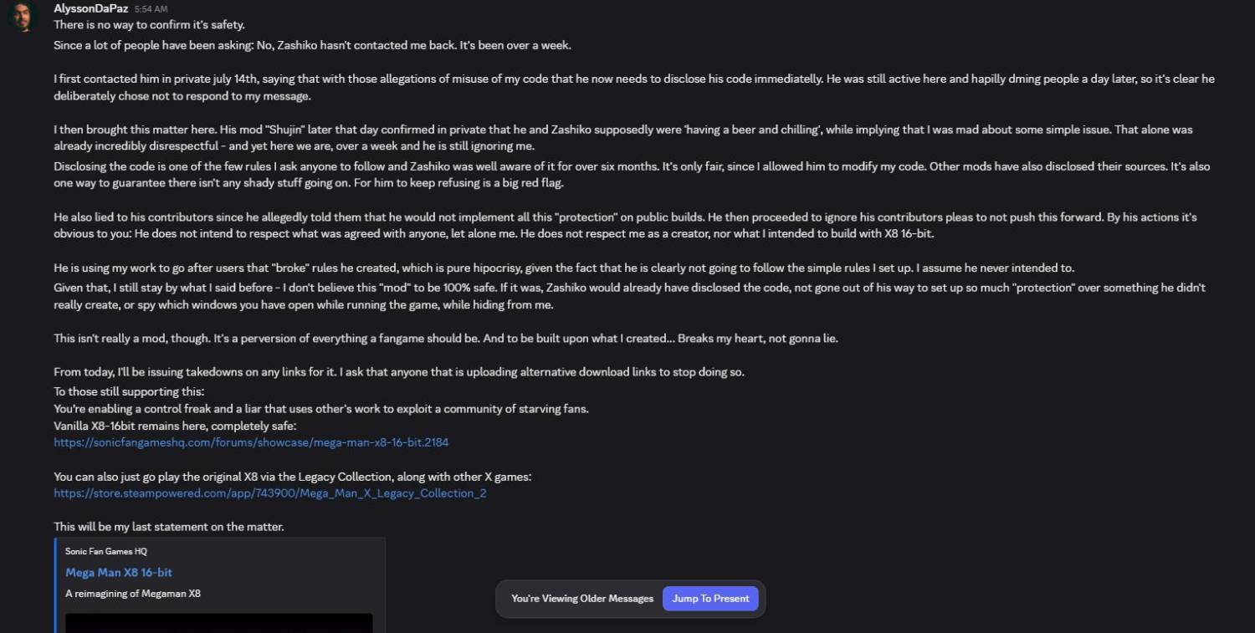Click the embed description A reimagining of Megaman X8
The height and width of the screenshot is (633, 1255).
coord(133,594)
